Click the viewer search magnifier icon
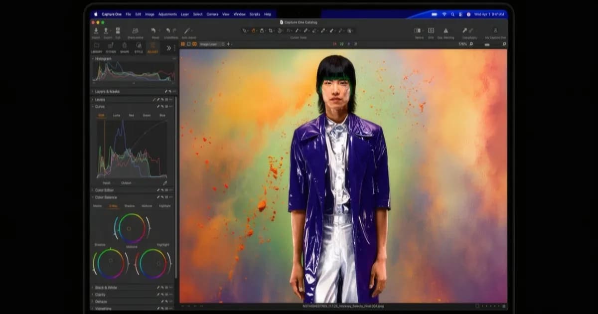598x314 pixels. 504,44
